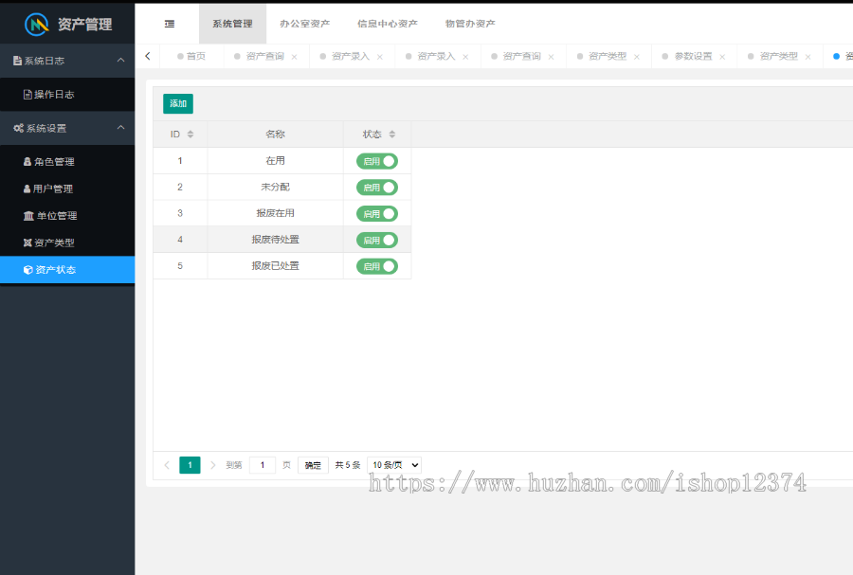Click the 角色管理 lock icon

[x=27, y=161]
